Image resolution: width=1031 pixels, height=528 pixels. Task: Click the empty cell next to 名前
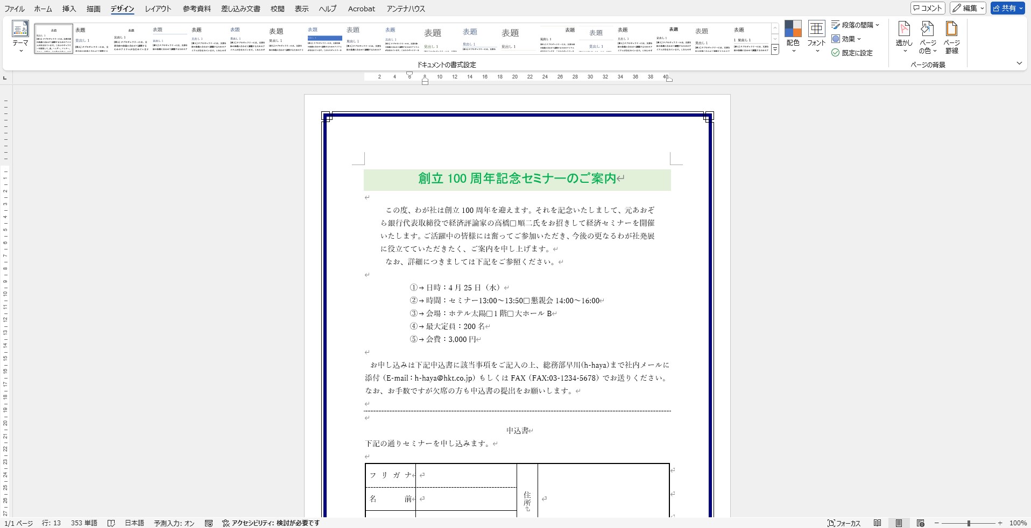click(466, 499)
